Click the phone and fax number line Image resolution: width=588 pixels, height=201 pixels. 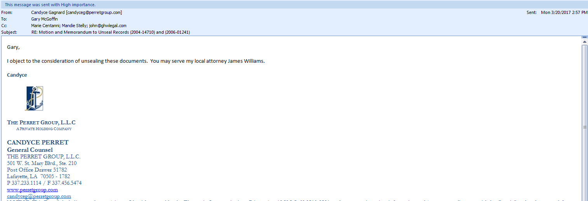44,183
